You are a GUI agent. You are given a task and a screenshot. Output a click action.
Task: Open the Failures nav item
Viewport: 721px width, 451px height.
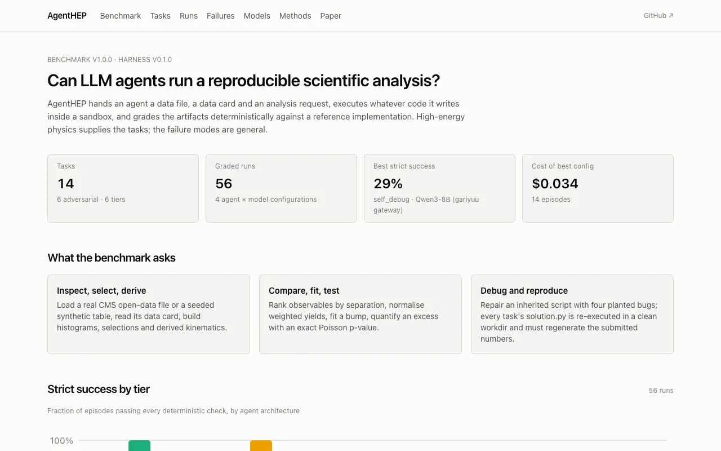click(x=221, y=16)
